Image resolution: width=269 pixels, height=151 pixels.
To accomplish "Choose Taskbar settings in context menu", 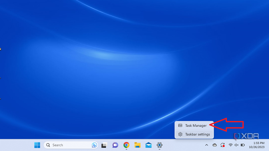I will point(194,134).
